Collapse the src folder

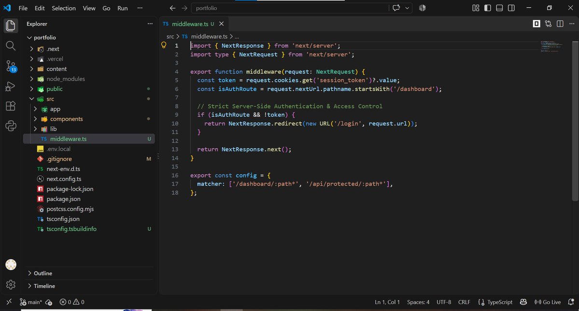pyautogui.click(x=31, y=99)
